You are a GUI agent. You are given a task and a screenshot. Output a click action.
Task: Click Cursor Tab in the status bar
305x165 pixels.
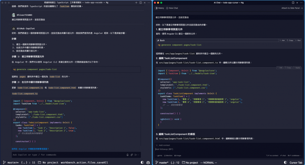point(296,163)
